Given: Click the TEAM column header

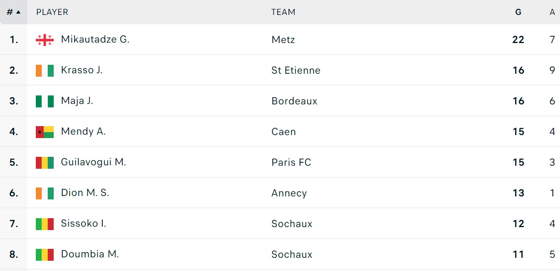Looking at the screenshot, I should click(x=283, y=12).
